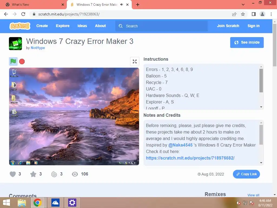
Task: Click Chrome icon on the taskbar
Action: (x=37, y=203)
